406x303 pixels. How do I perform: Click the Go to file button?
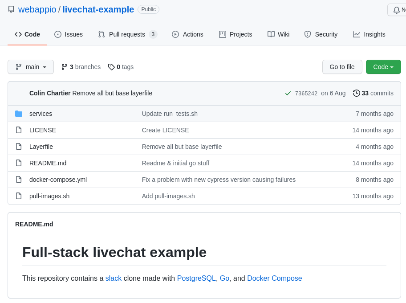pos(342,67)
